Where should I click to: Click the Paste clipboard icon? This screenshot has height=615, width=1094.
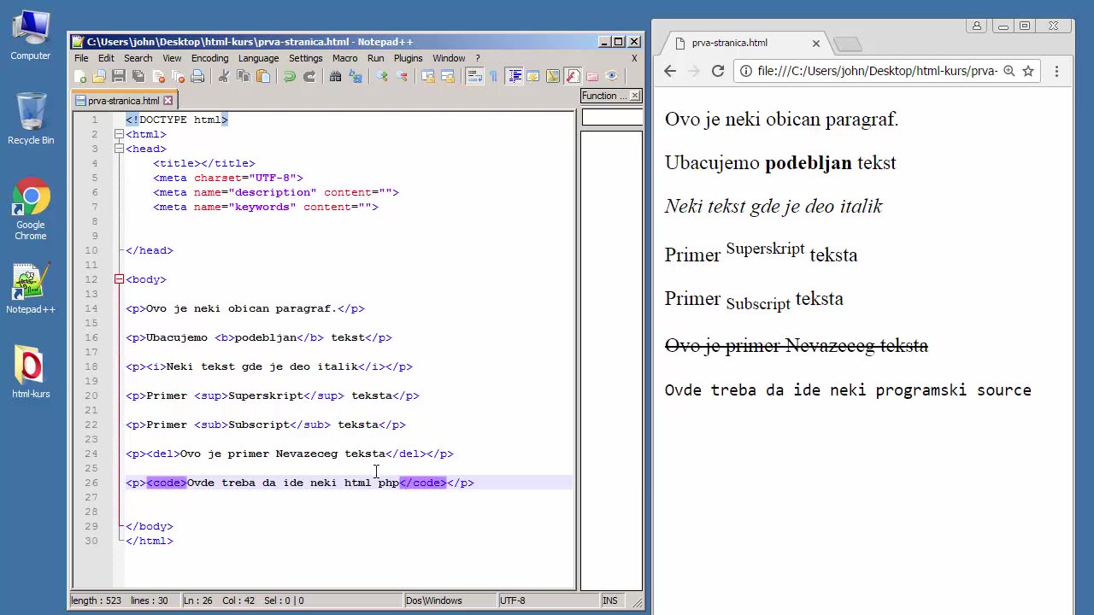coord(262,76)
